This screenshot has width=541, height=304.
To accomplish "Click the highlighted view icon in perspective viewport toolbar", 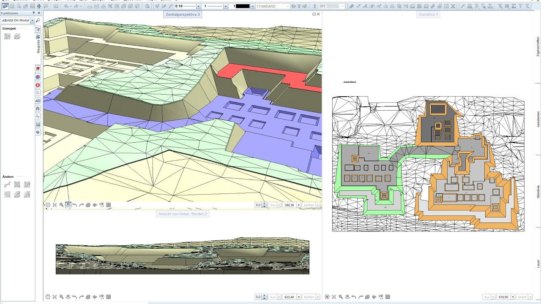I will (x=68, y=205).
